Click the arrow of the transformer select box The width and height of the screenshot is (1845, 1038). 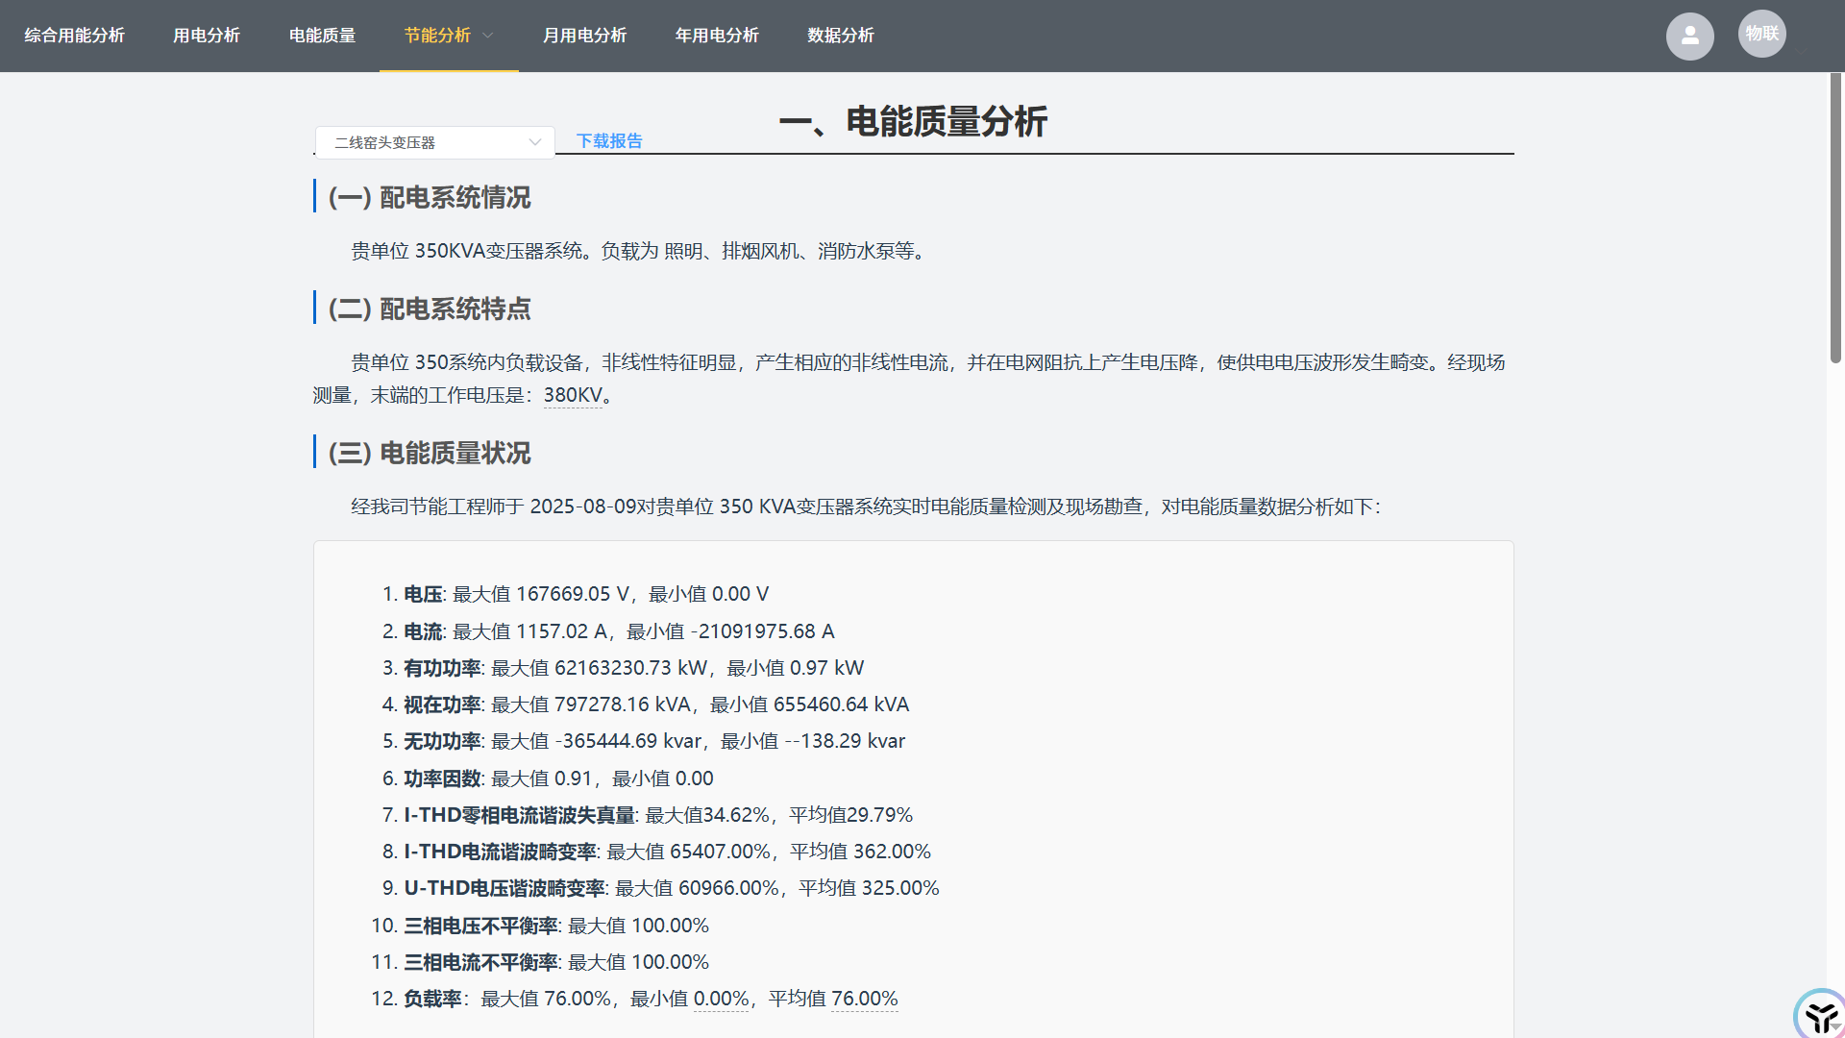(535, 142)
